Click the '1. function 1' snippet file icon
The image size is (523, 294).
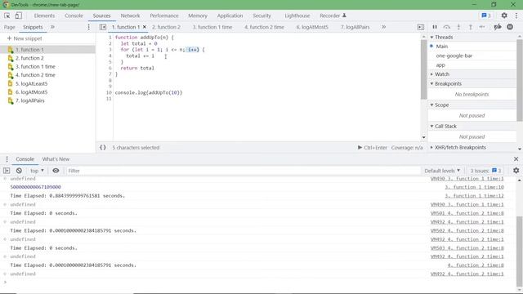(11, 50)
